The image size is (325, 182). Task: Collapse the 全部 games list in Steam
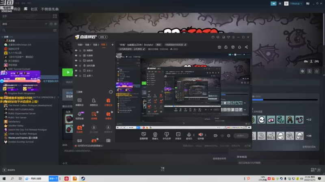pyautogui.click(x=2, y=37)
